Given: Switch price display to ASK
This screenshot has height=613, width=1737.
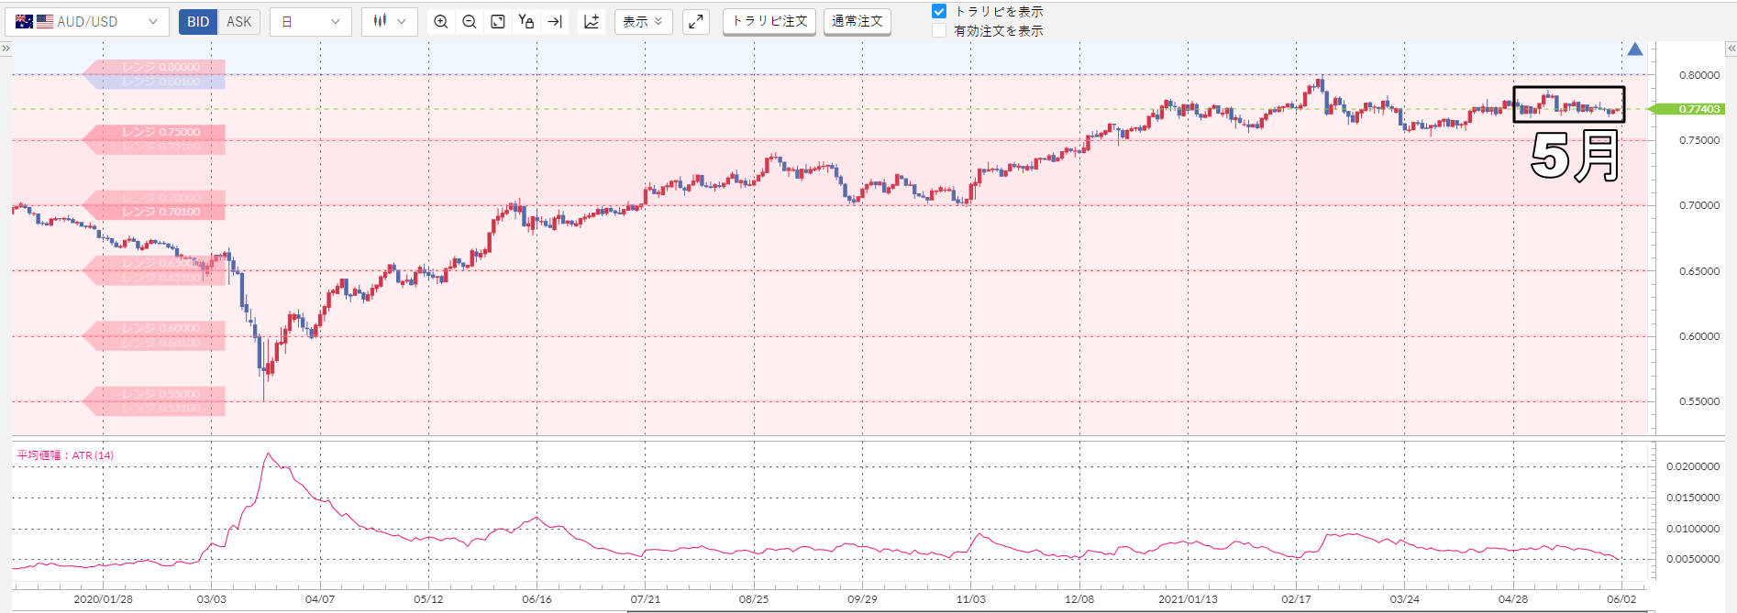Looking at the screenshot, I should pos(239,22).
